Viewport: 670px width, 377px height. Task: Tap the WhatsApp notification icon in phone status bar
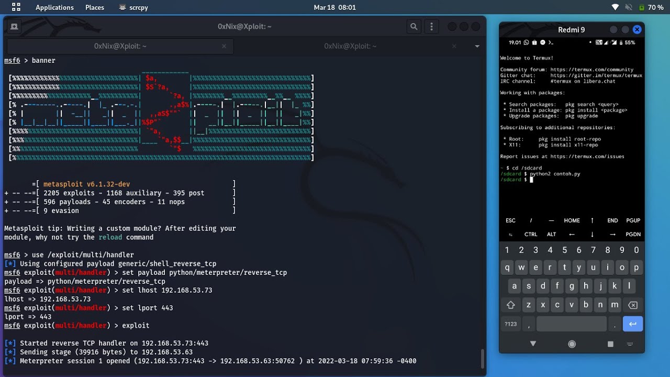526,42
